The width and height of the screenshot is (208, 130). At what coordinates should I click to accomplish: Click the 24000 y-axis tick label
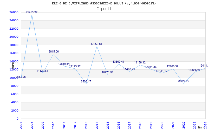point(14,21)
